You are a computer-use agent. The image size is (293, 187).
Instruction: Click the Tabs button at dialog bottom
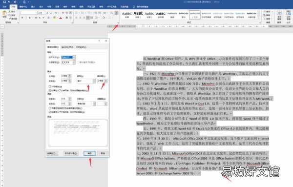52,153
